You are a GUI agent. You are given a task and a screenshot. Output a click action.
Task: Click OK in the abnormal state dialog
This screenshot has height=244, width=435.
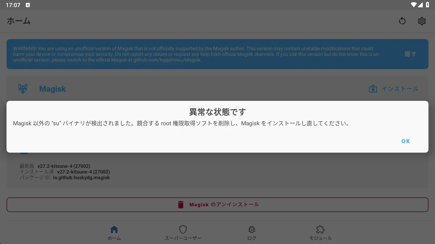[406, 141]
